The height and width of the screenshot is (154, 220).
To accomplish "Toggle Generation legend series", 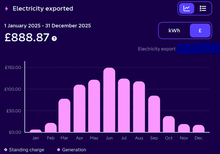I will (x=71, y=150).
